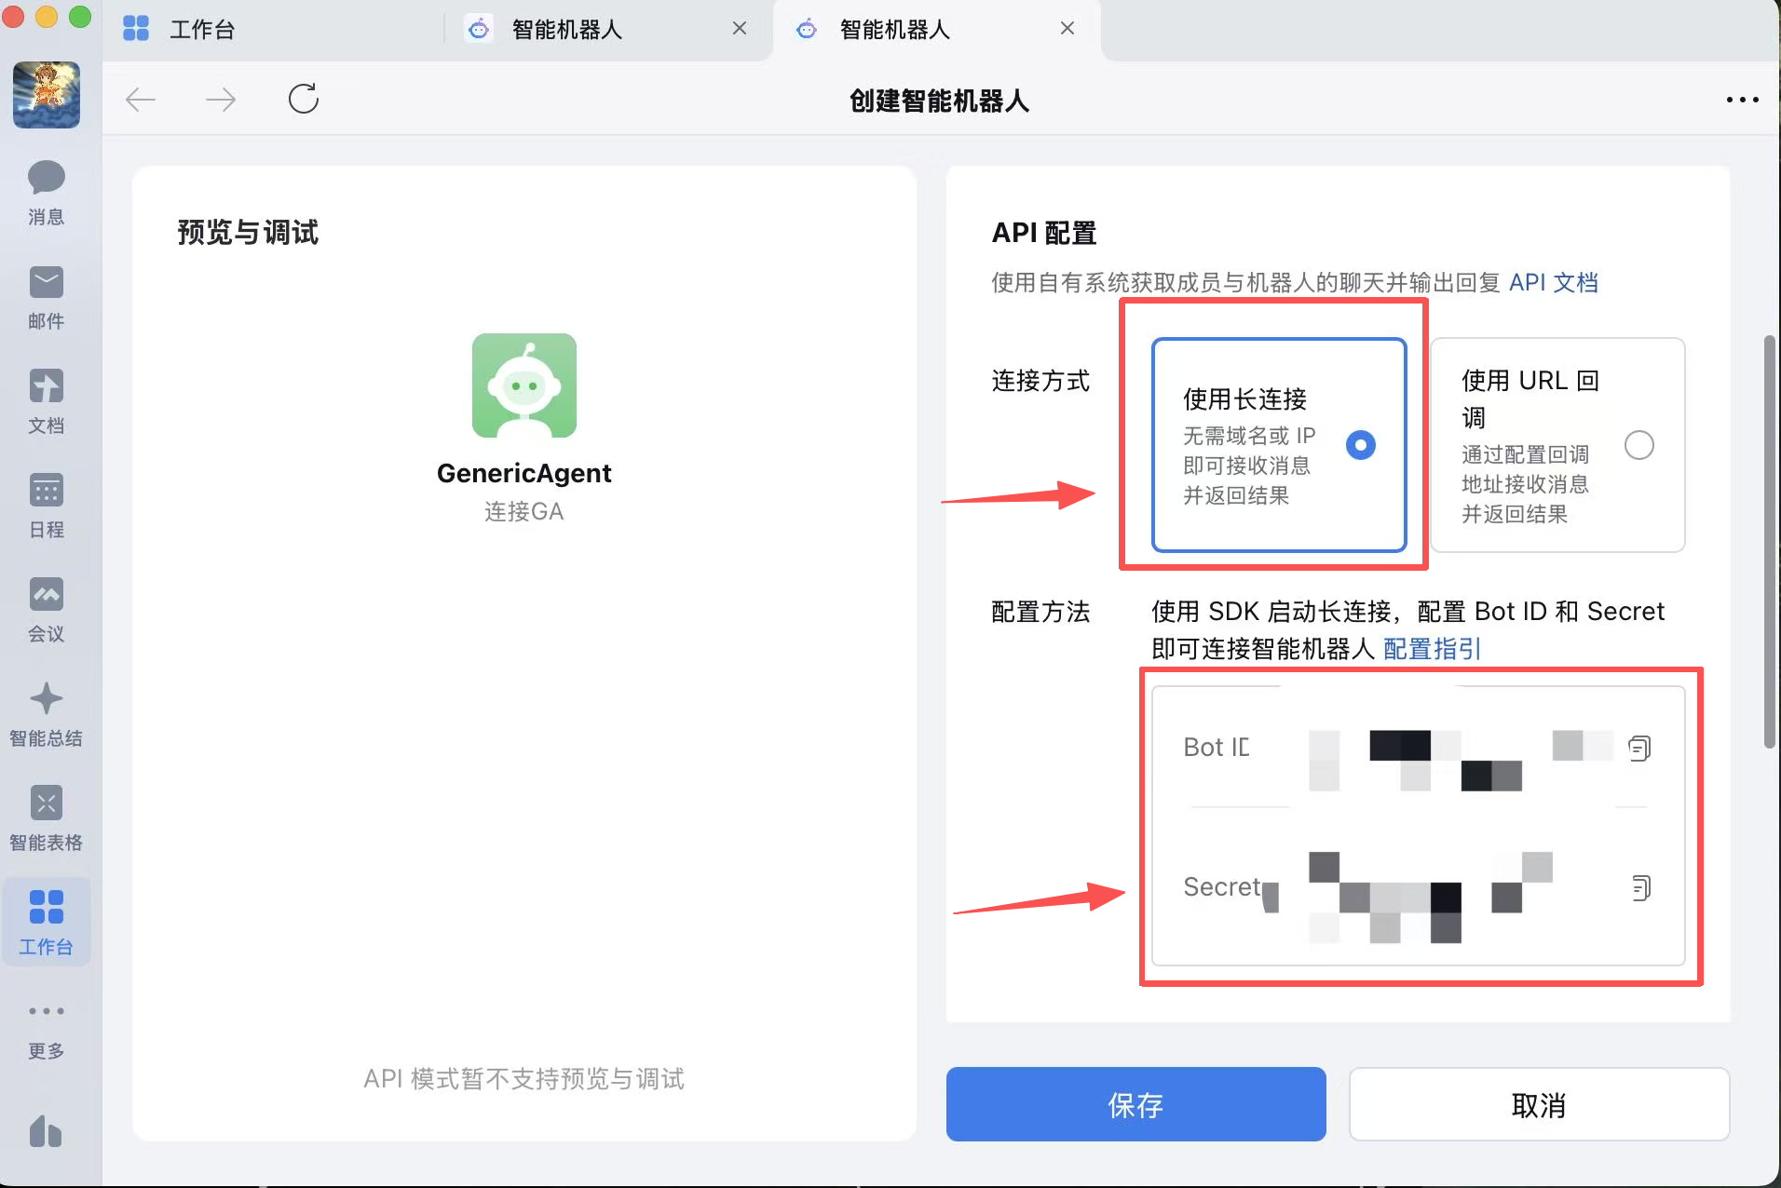The width and height of the screenshot is (1781, 1188).
Task: Click the 保存 button
Action: pyautogui.click(x=1135, y=1104)
